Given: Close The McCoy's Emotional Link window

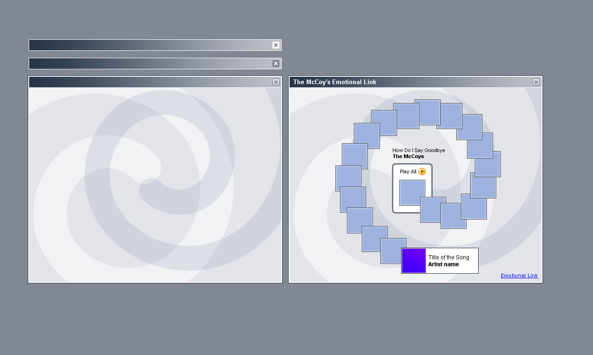Looking at the screenshot, I should (536, 82).
